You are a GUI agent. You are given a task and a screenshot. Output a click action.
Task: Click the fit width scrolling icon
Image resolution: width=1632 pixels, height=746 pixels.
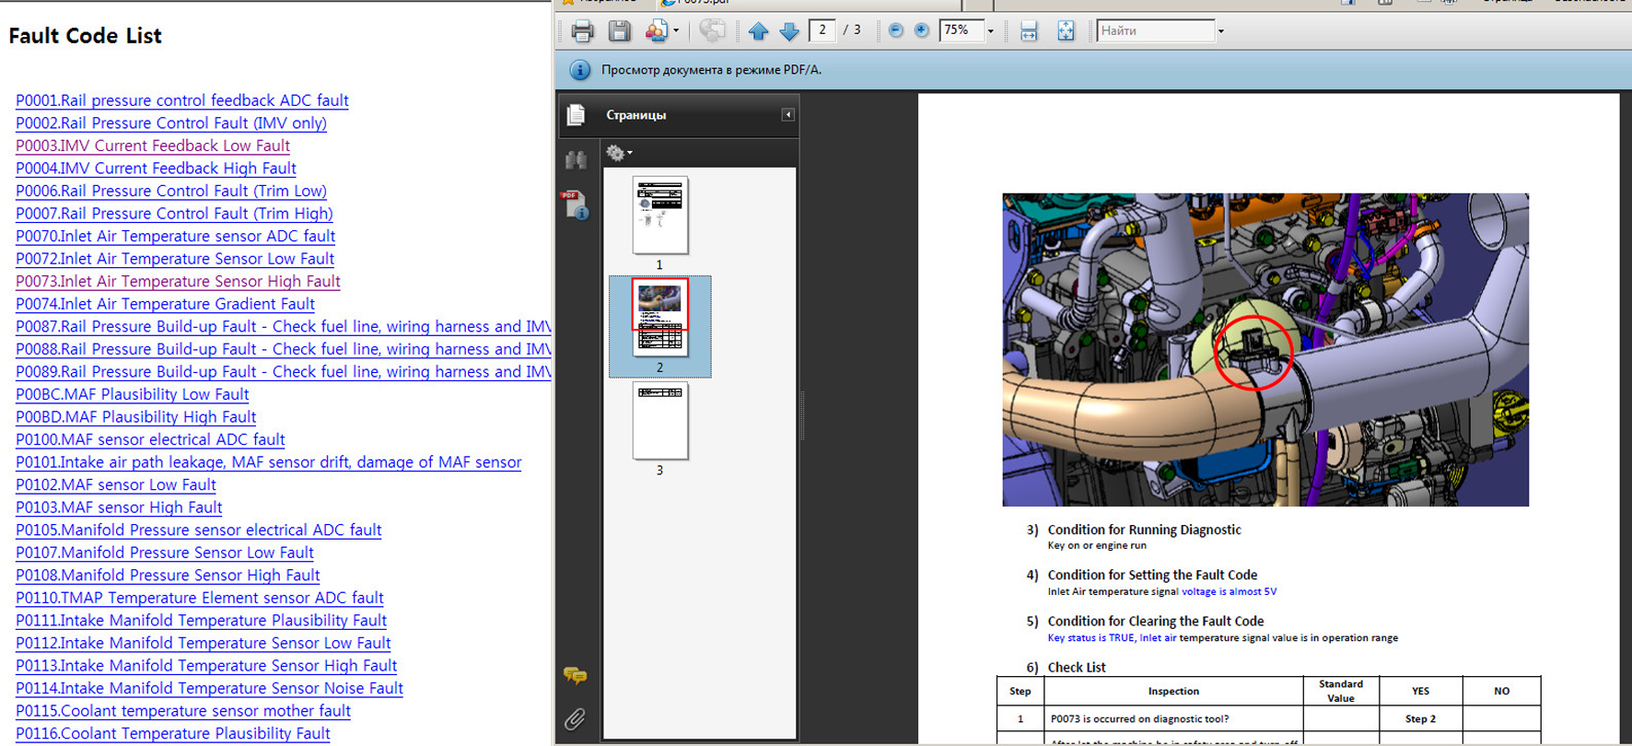coord(1029,31)
